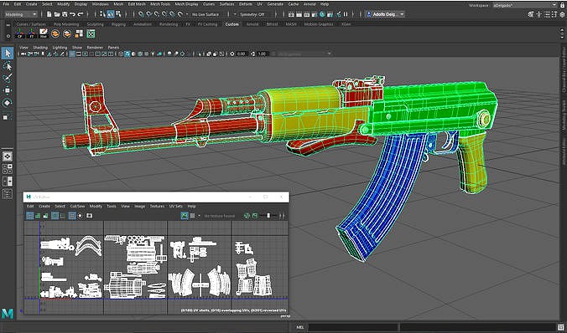Click the first snap magnet icon
This screenshot has height=333, width=567.
tap(141, 14)
